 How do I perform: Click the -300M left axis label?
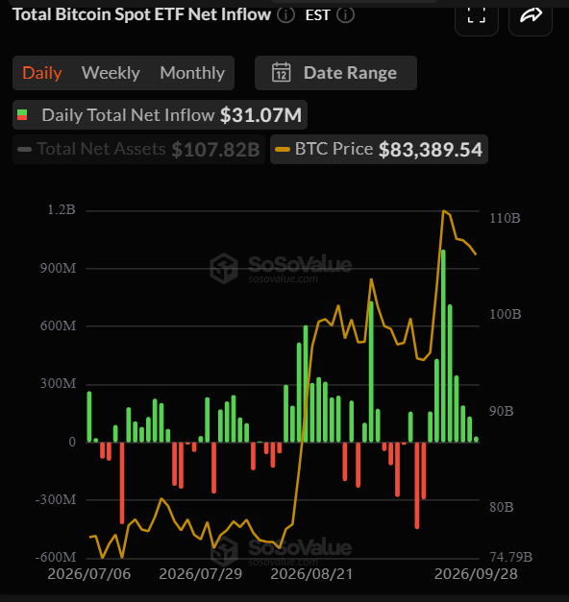tap(56, 500)
